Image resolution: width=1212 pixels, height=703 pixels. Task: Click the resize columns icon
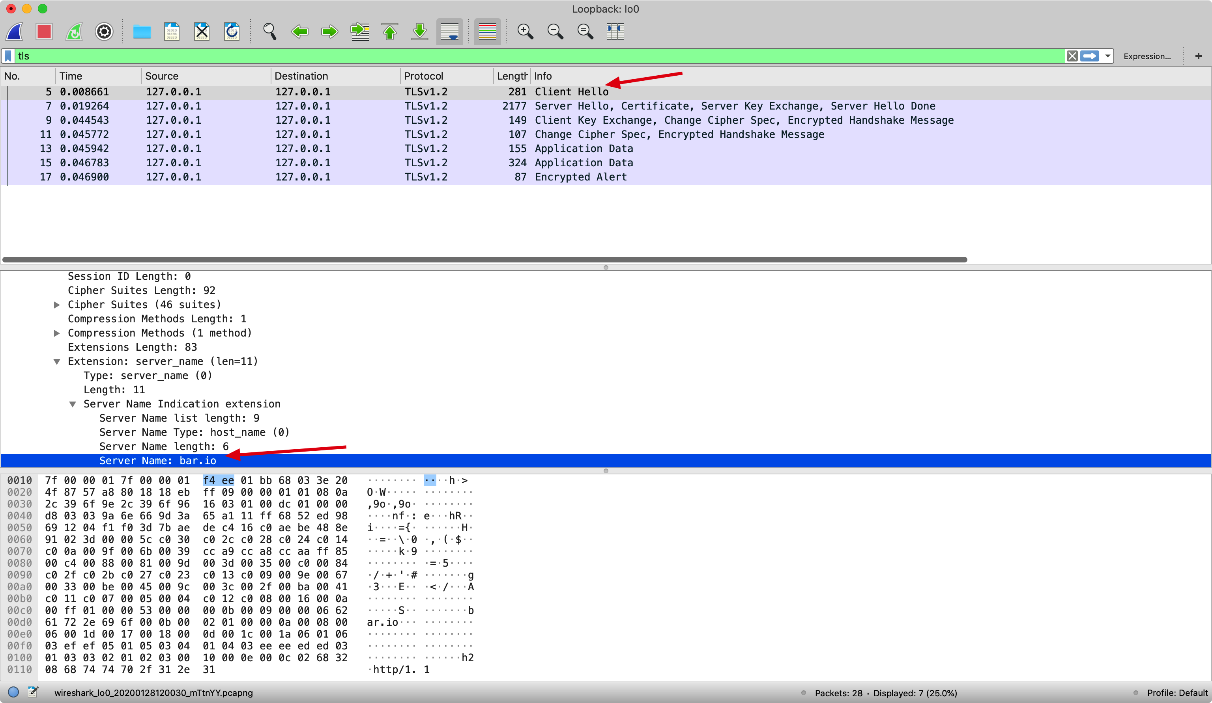click(615, 32)
